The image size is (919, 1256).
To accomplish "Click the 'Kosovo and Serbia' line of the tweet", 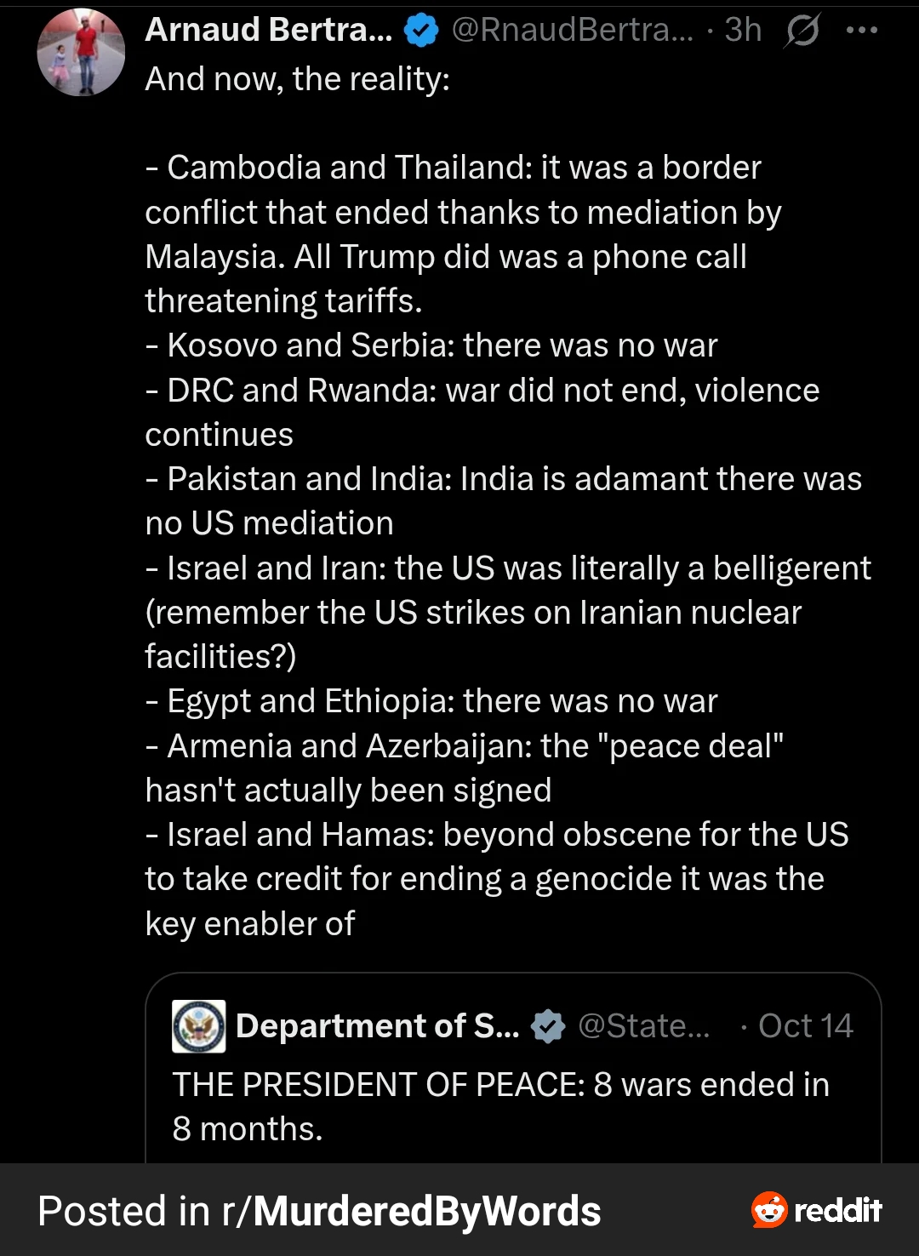I will [x=431, y=345].
